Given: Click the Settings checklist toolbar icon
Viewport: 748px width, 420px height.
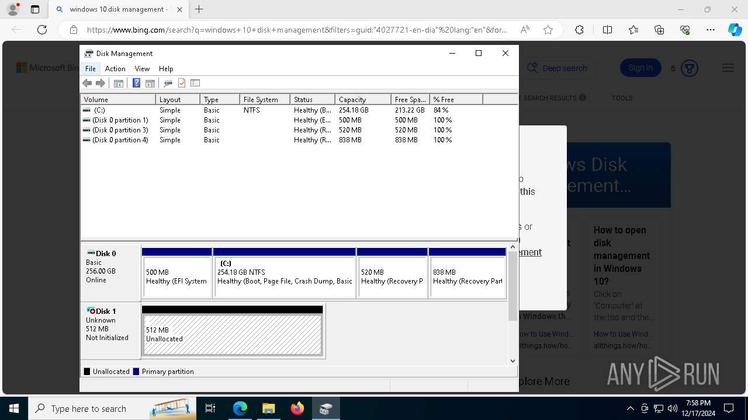Looking at the screenshot, I should 195,83.
